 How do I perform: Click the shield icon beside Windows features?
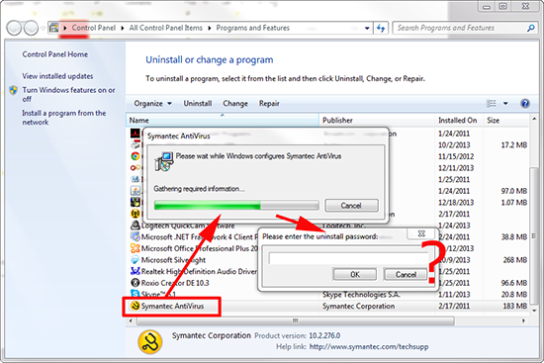point(13,90)
